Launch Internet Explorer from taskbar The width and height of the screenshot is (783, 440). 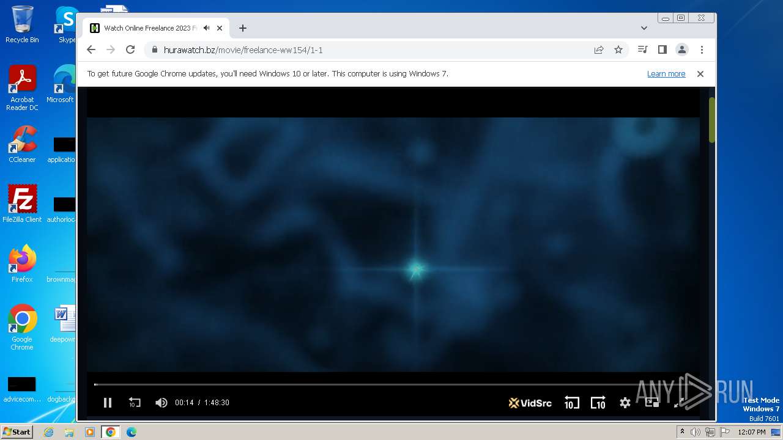(x=48, y=432)
